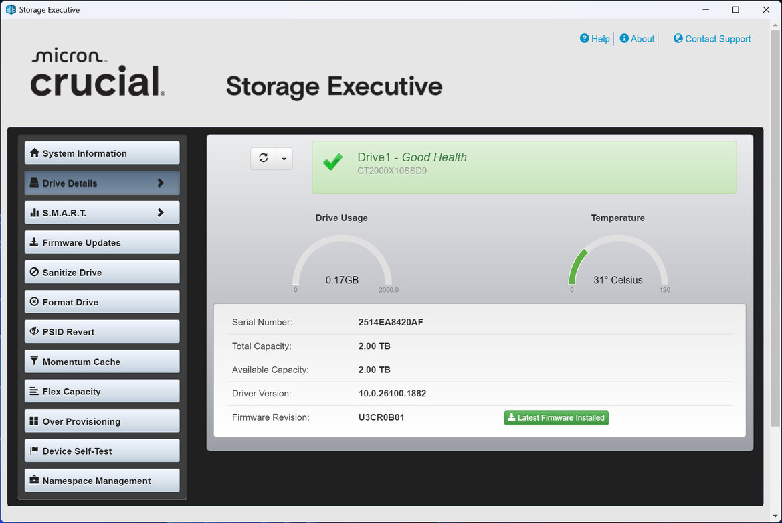
Task: Click the Over Provisioning grid icon
Action: [35, 421]
